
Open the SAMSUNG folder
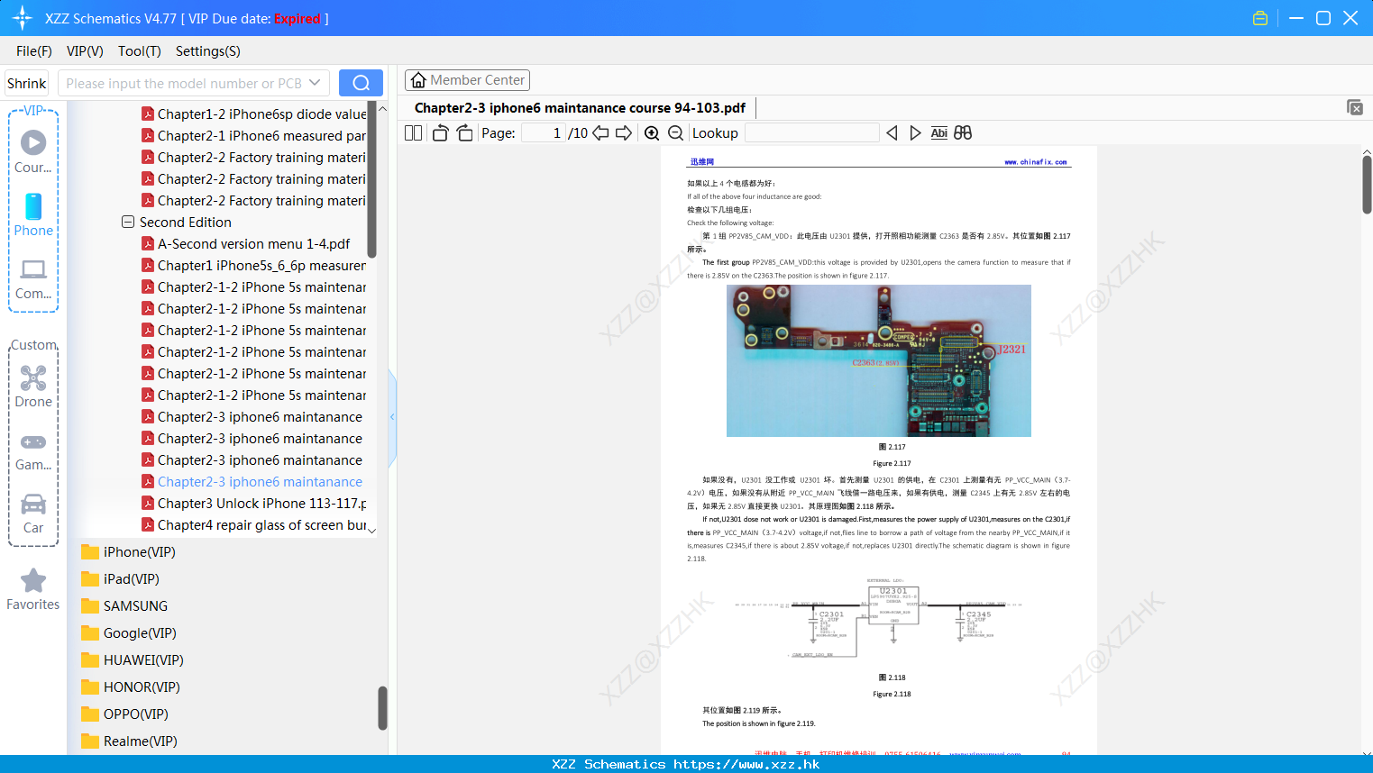point(124,606)
